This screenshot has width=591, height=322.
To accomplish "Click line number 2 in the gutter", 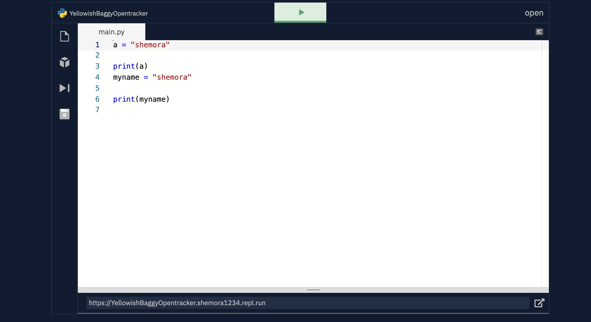I will [x=97, y=55].
